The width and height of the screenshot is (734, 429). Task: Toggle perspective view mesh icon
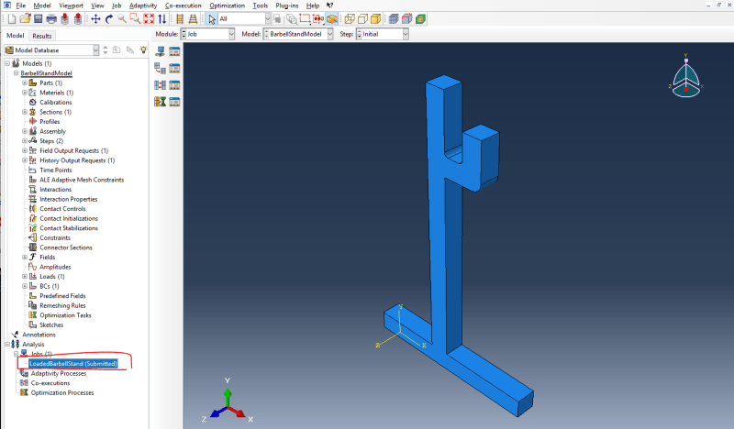[x=193, y=19]
